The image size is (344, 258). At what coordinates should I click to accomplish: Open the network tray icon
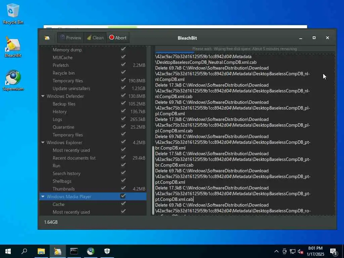click(x=293, y=251)
